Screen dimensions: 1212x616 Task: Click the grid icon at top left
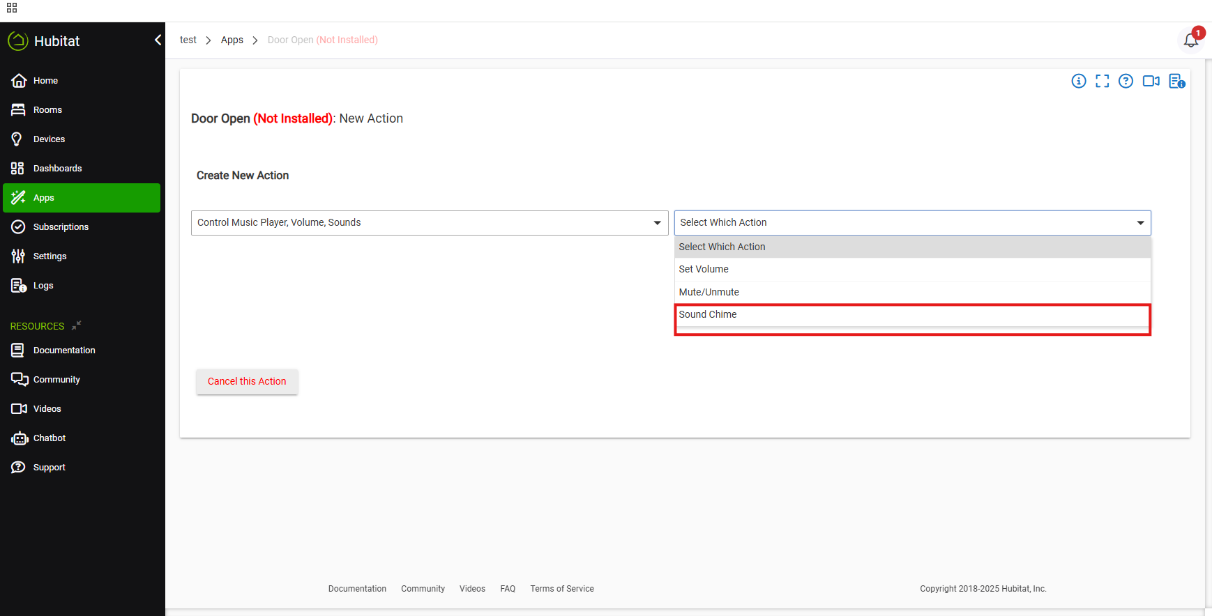(x=12, y=8)
